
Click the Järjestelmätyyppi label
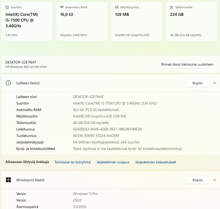(x=30, y=142)
